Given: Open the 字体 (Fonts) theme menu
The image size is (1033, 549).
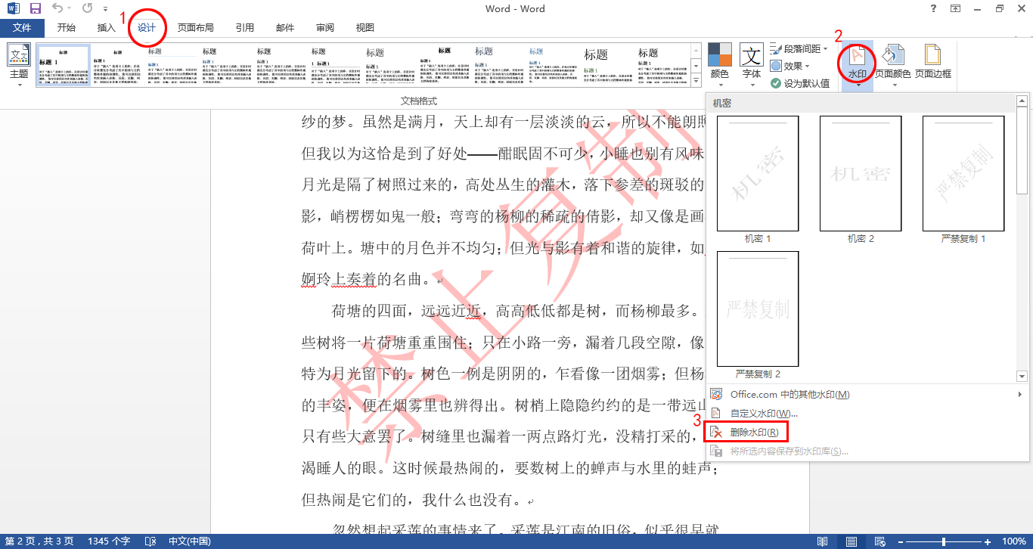Looking at the screenshot, I should click(752, 65).
